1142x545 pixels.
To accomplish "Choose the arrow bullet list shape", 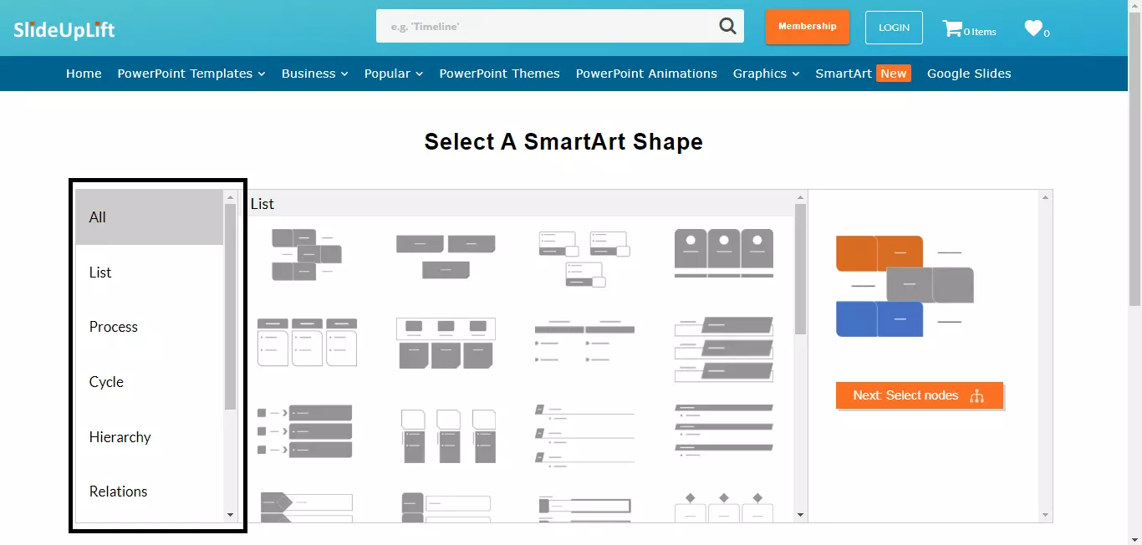I will 305,431.
